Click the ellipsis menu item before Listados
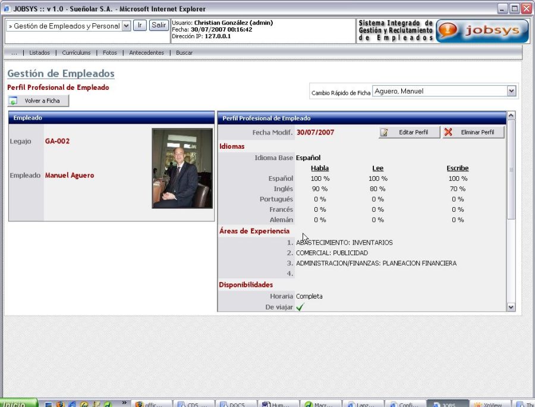This screenshot has height=407, width=535. tap(14, 53)
